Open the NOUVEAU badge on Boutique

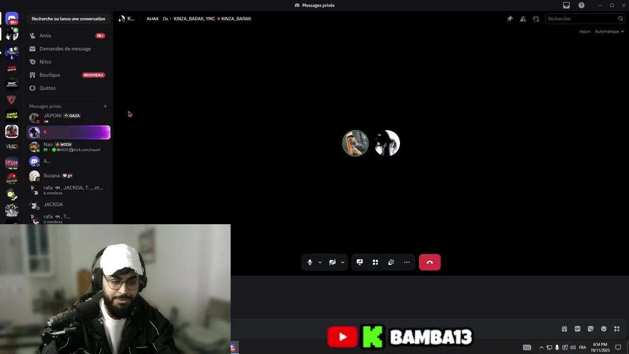[93, 75]
